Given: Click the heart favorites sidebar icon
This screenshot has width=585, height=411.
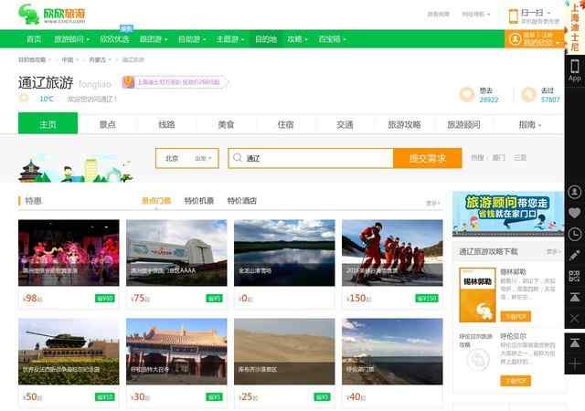Looking at the screenshot, I should click(574, 213).
